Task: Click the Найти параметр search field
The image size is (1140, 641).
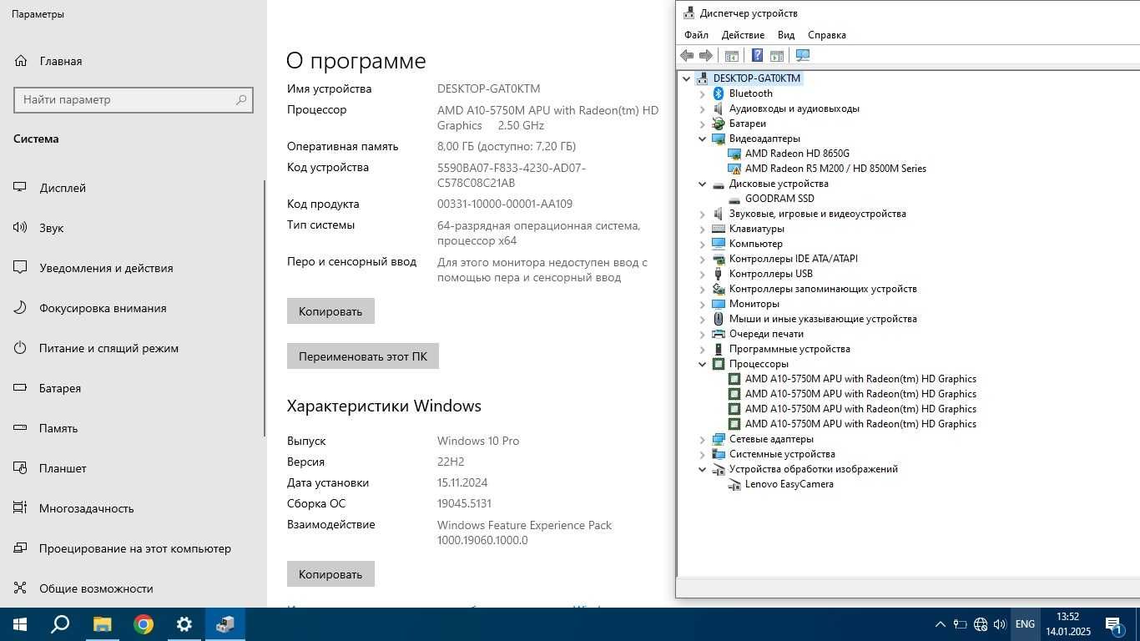Action: pyautogui.click(x=134, y=99)
